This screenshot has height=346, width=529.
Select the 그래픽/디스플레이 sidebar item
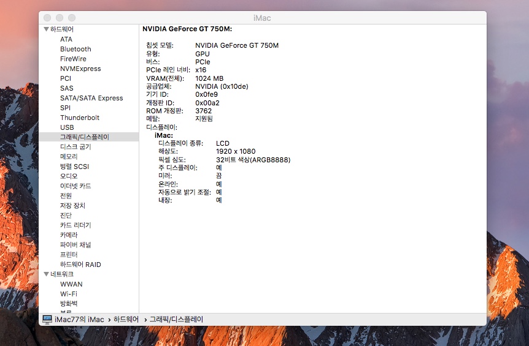85,137
